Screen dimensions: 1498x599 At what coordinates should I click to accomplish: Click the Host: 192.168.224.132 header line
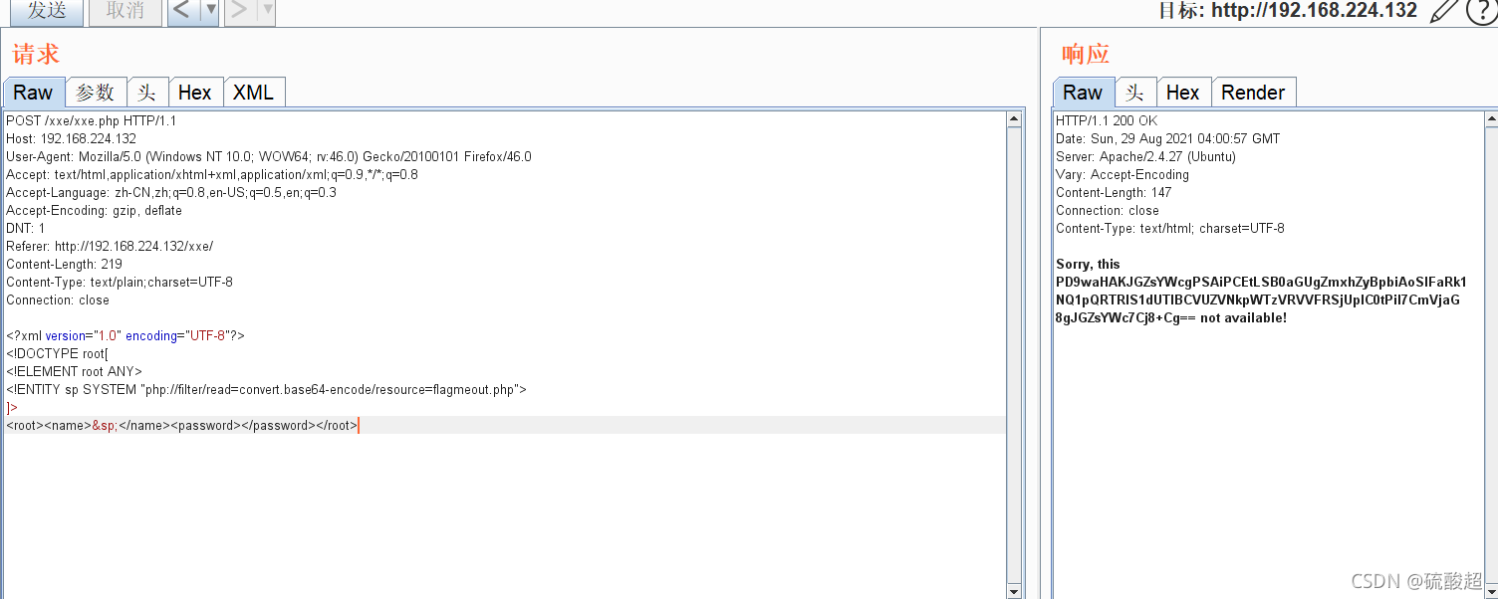[72, 138]
